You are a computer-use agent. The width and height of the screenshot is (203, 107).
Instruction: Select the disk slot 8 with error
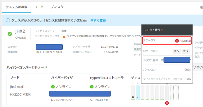[x=167, y=93]
